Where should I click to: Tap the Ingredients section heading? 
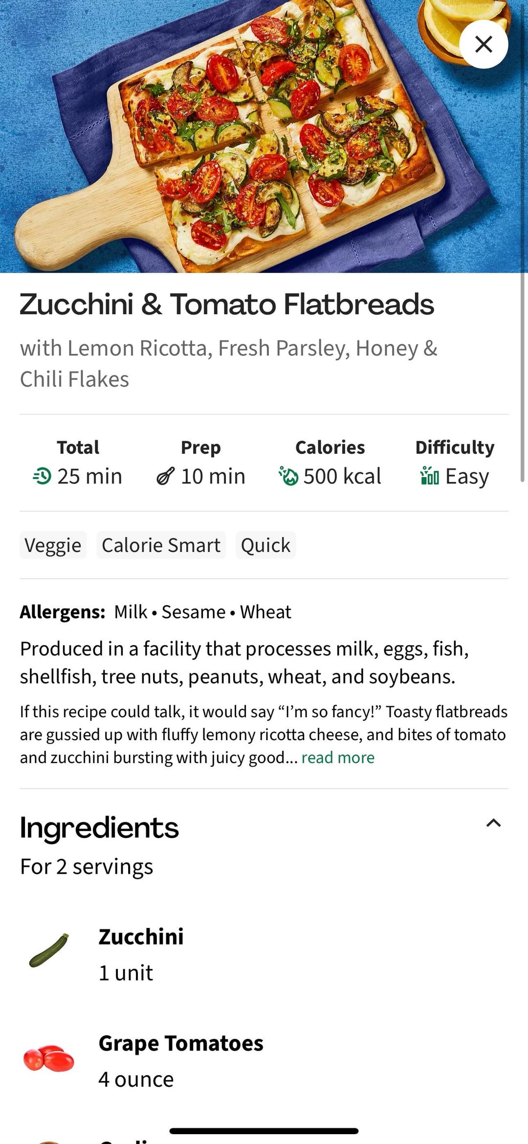pyautogui.click(x=99, y=828)
